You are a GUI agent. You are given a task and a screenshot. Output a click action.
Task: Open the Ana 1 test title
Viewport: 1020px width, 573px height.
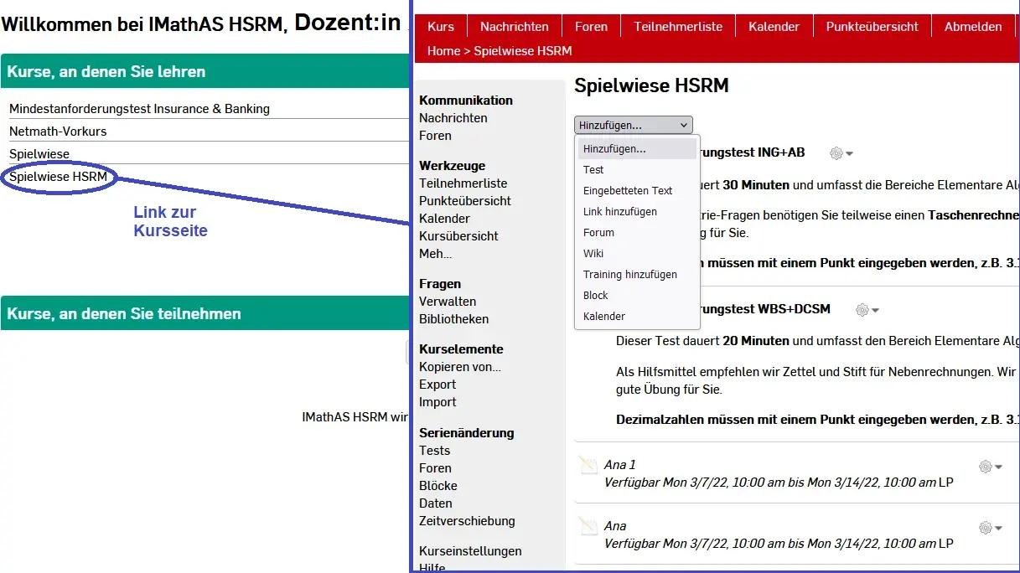620,465
